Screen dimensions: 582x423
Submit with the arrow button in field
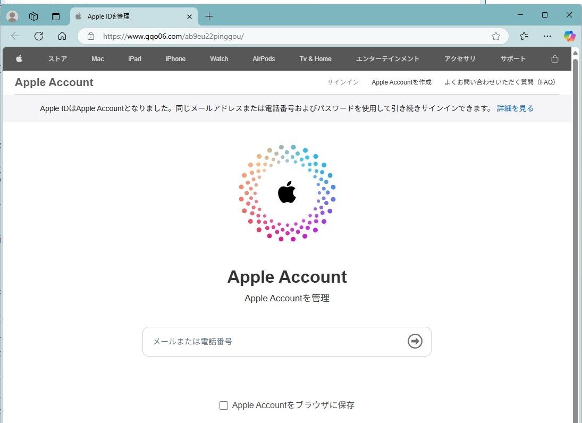(415, 341)
